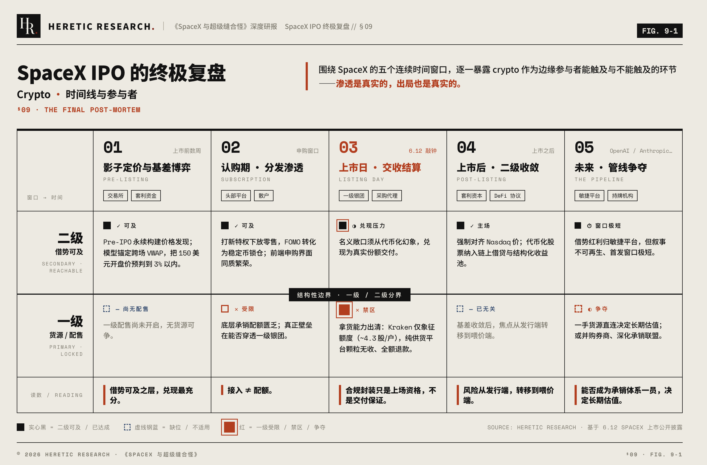
Task: Click the legend red square for 红
Action: coord(229,427)
